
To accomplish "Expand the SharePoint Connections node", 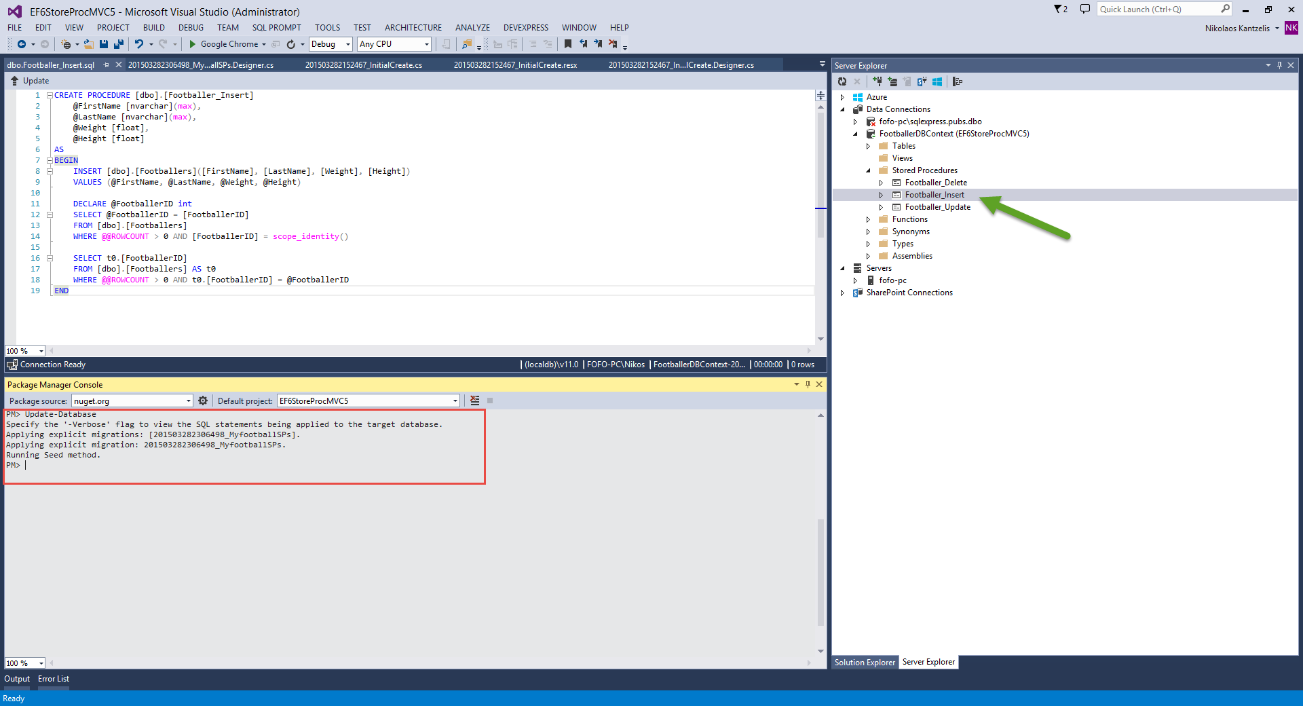I will point(842,293).
